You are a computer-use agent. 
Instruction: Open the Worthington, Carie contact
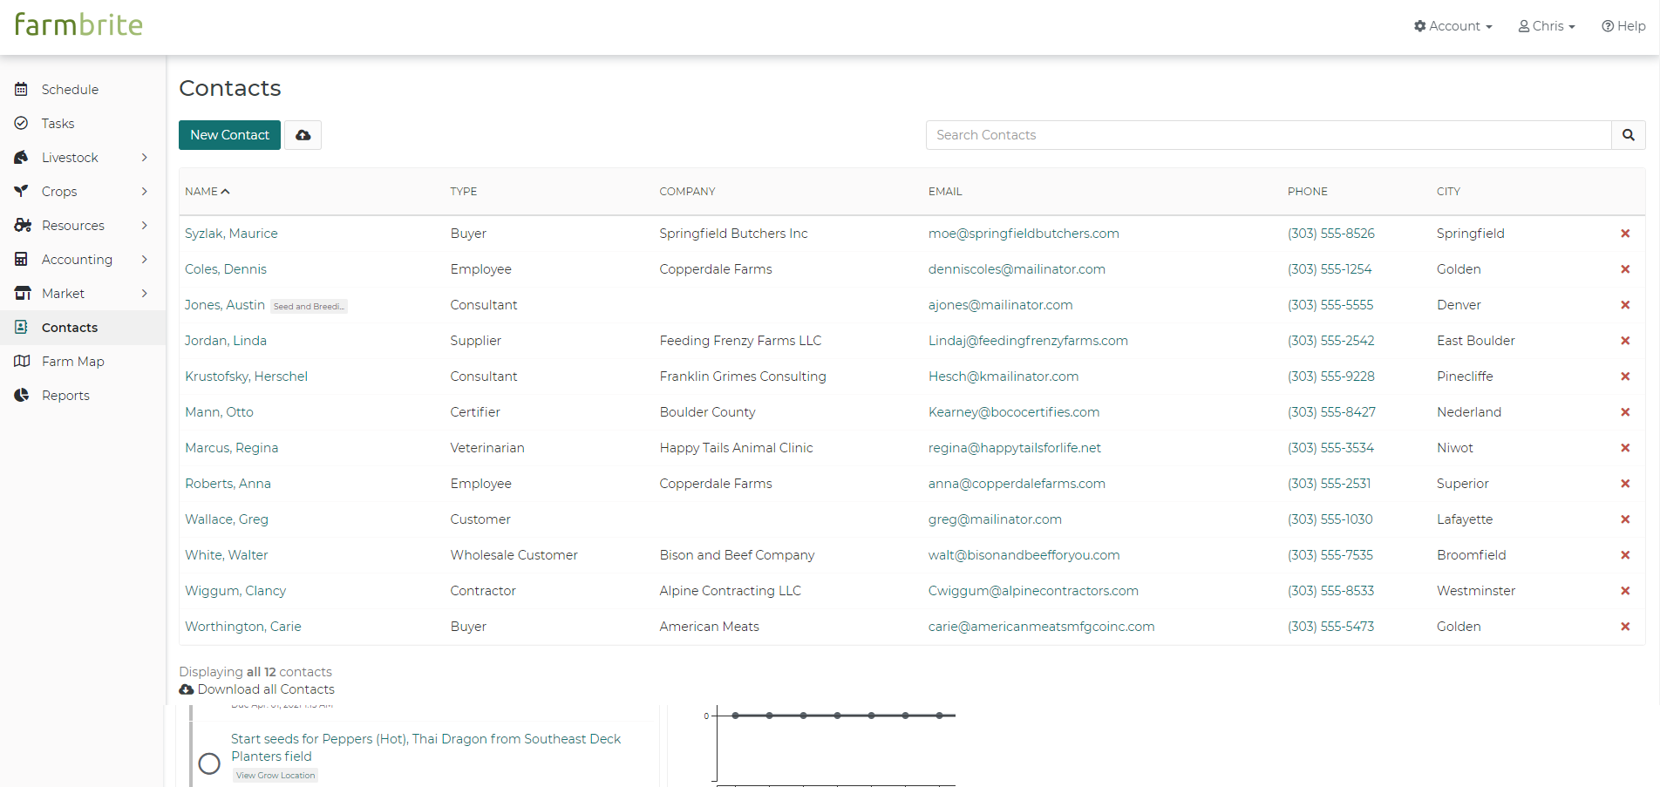(x=243, y=627)
